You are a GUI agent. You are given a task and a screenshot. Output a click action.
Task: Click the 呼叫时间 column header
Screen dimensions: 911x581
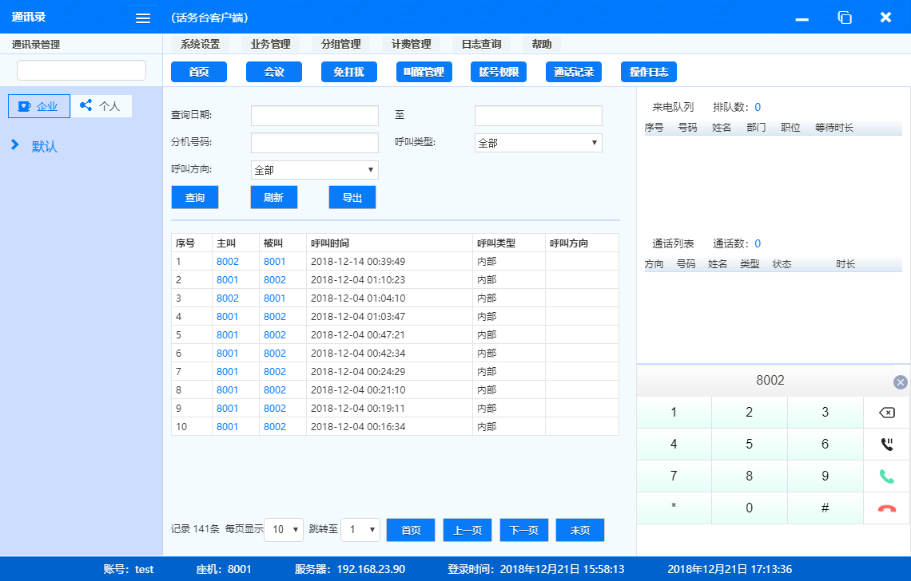(x=330, y=243)
